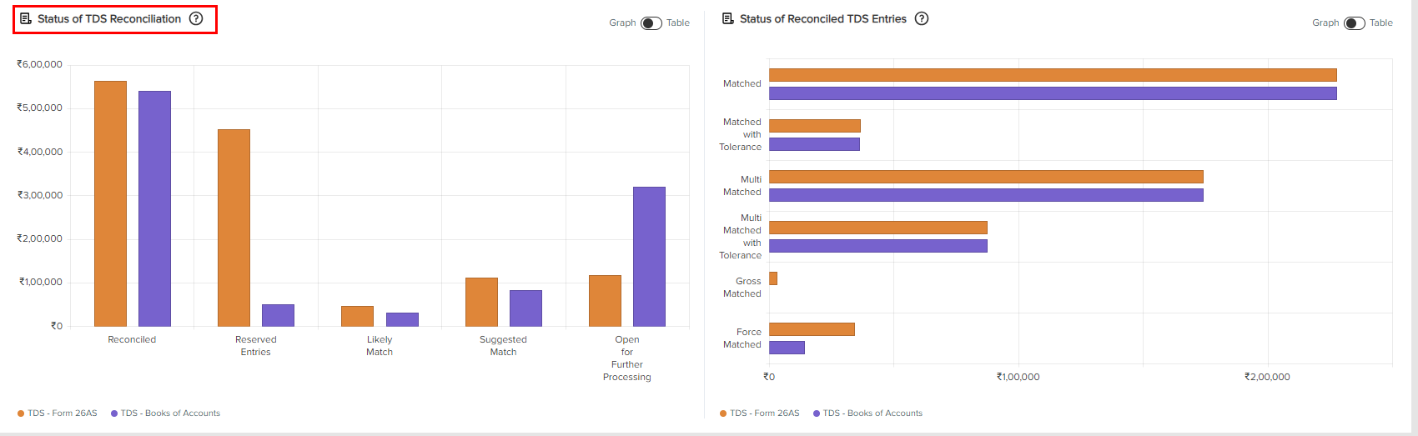
Task: Click help icon beside Status of TDS Reconciliation
Action: [x=196, y=18]
